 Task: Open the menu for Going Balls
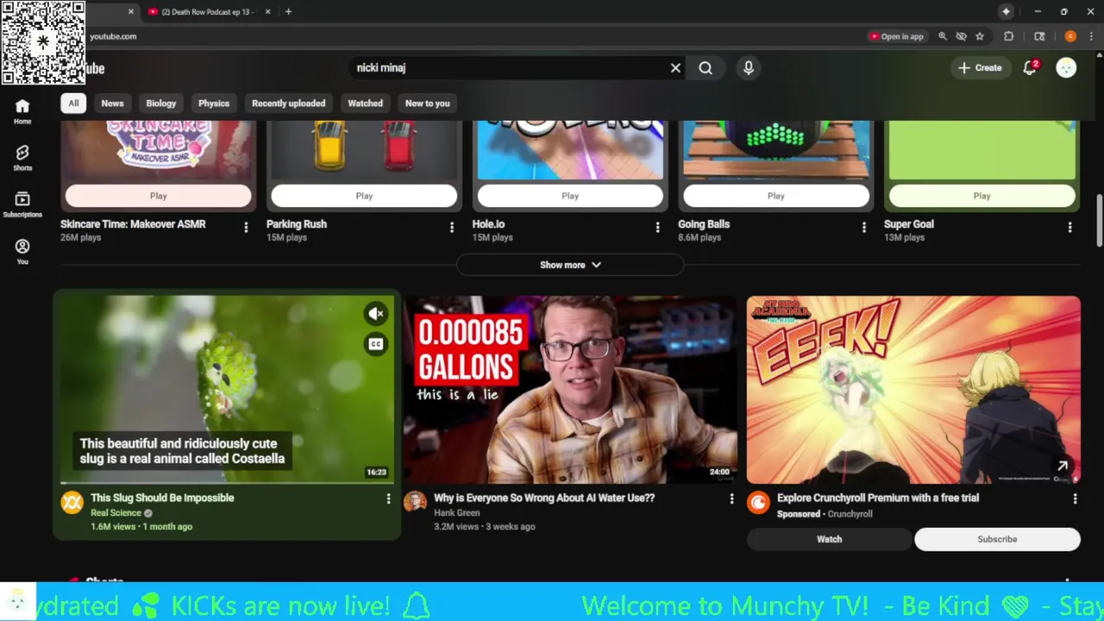pos(863,227)
